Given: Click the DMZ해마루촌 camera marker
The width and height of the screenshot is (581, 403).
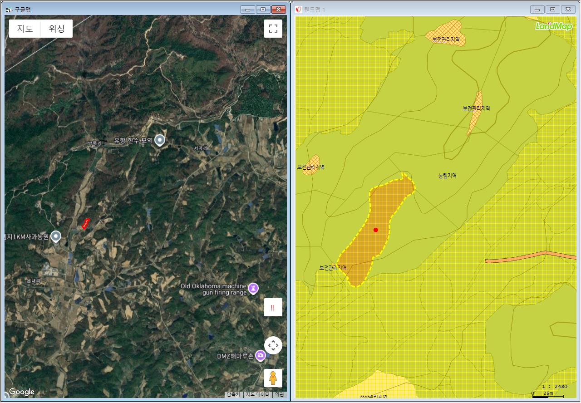Looking at the screenshot, I should pos(261,355).
